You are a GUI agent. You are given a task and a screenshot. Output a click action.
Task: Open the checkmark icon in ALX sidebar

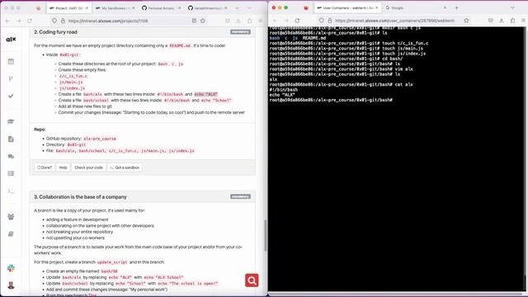[11, 96]
